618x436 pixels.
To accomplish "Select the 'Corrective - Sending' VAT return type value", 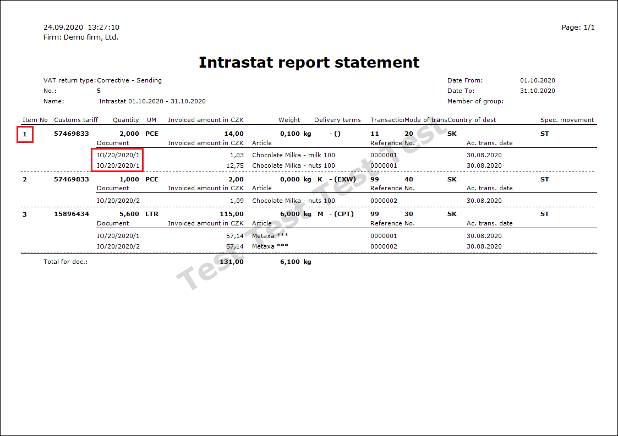I will pos(129,80).
